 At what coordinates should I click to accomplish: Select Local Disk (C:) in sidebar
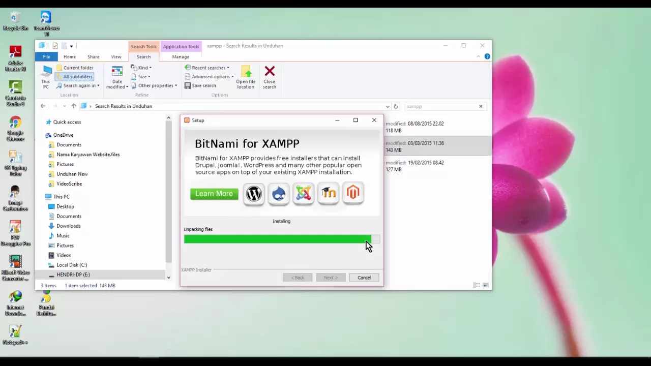[x=67, y=265]
